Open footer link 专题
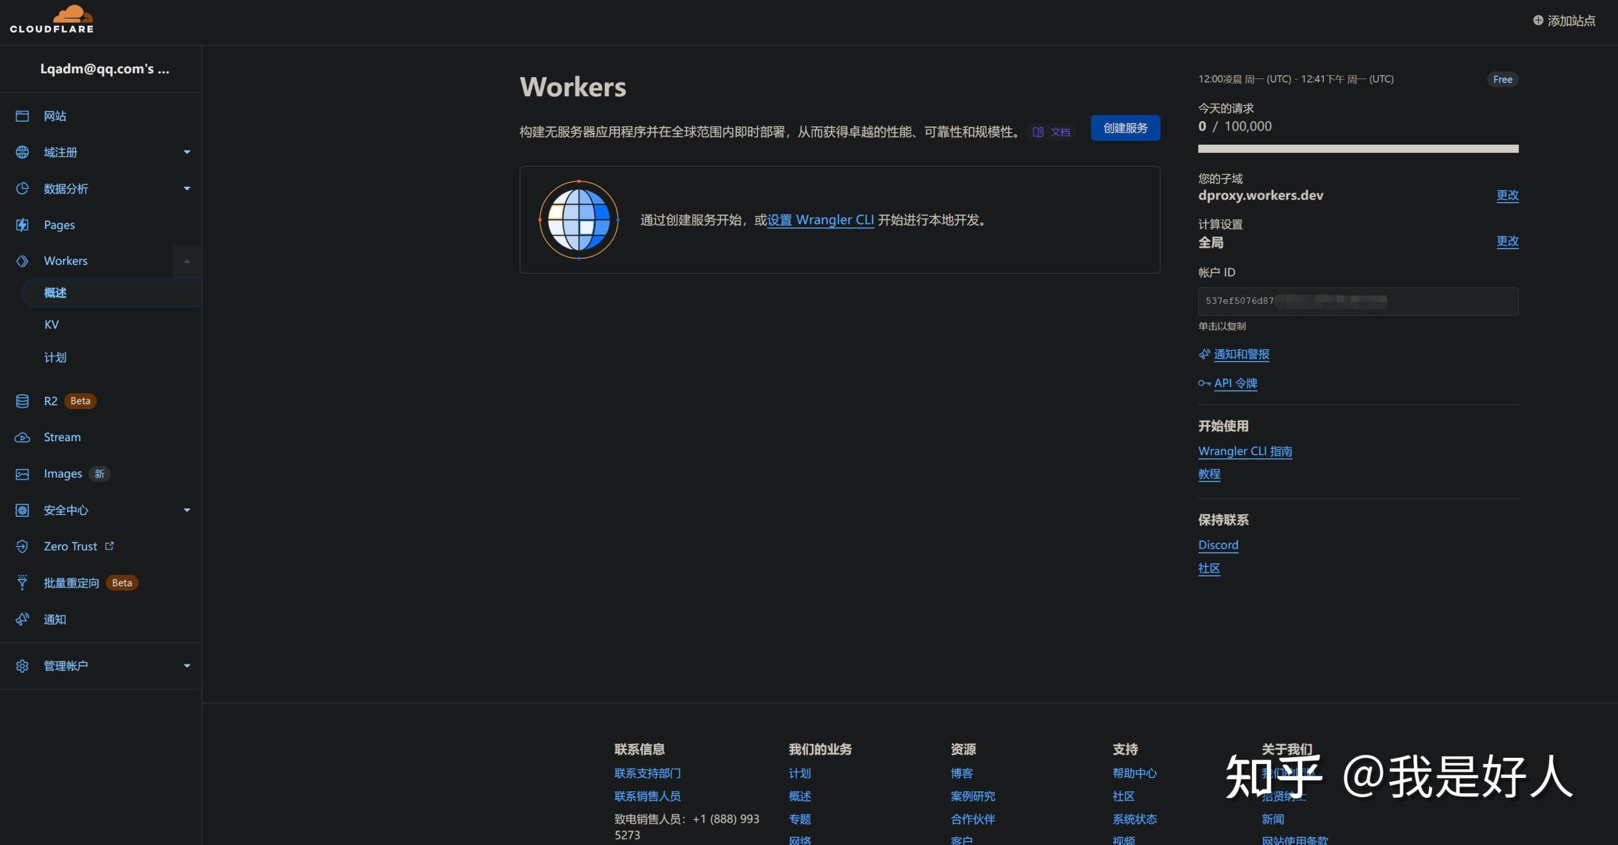Screen dimensions: 1618x845 [800, 819]
